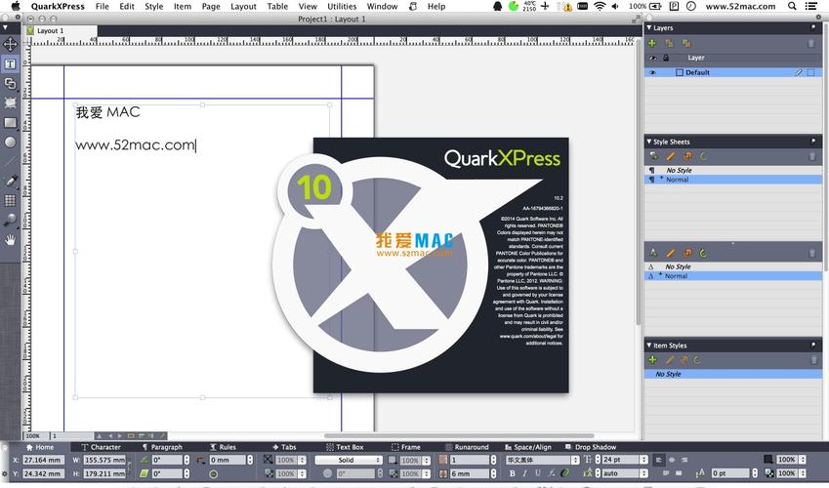Toggle underline text style U

coord(538,473)
